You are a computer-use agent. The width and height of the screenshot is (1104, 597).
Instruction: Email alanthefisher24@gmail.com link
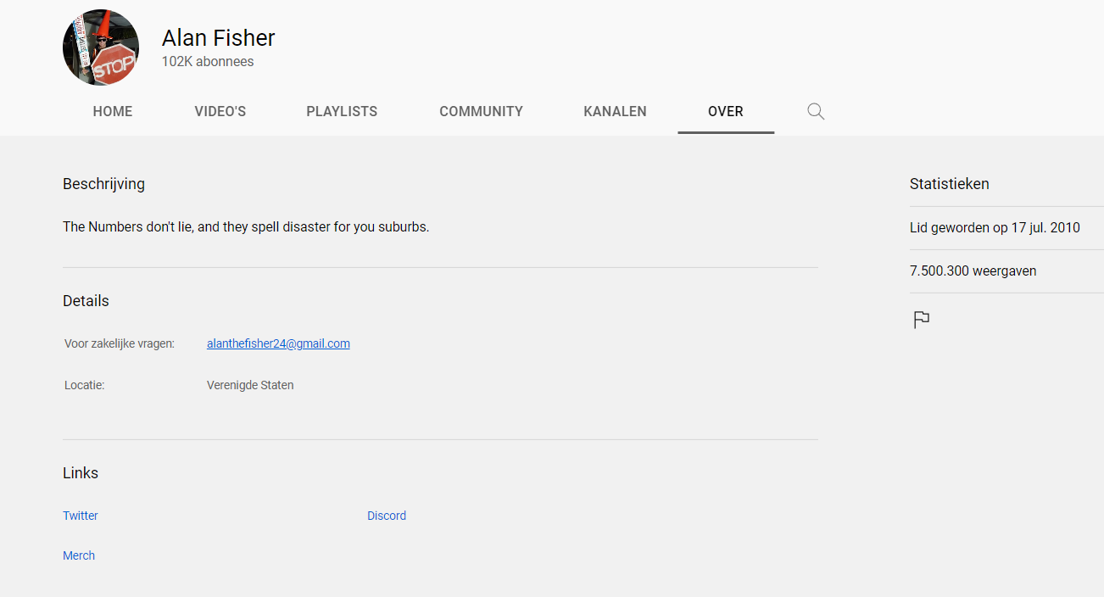tap(278, 343)
